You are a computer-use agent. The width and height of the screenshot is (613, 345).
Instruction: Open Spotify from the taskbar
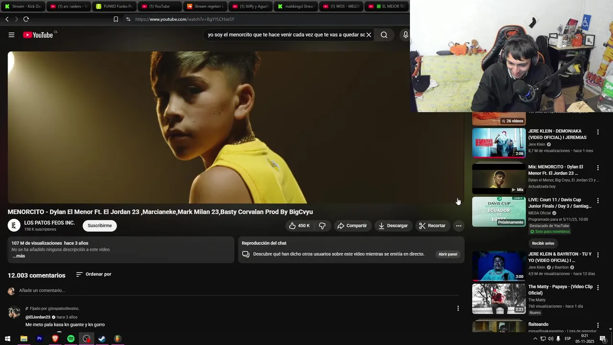71,339
